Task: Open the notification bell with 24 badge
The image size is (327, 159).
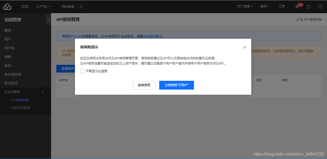Action: click(x=297, y=7)
